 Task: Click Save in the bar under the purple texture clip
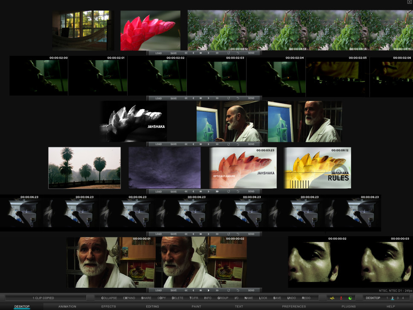[174, 191]
